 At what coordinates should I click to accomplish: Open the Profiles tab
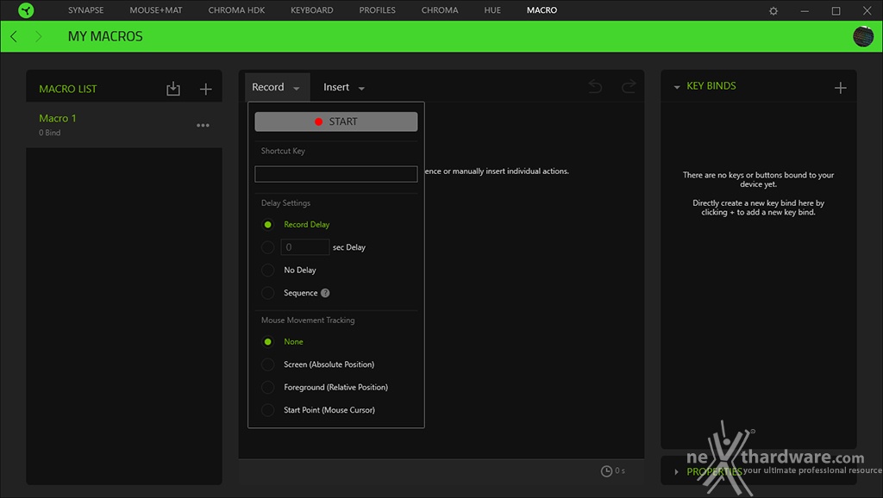click(378, 10)
